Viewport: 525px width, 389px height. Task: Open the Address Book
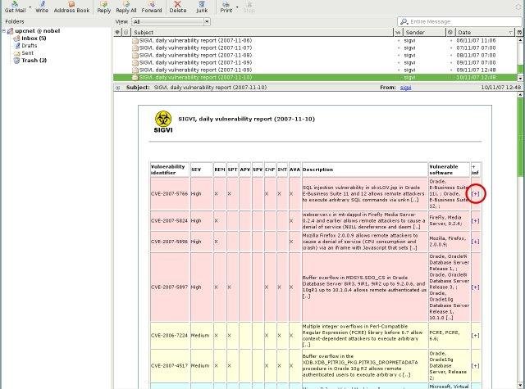click(71, 7)
